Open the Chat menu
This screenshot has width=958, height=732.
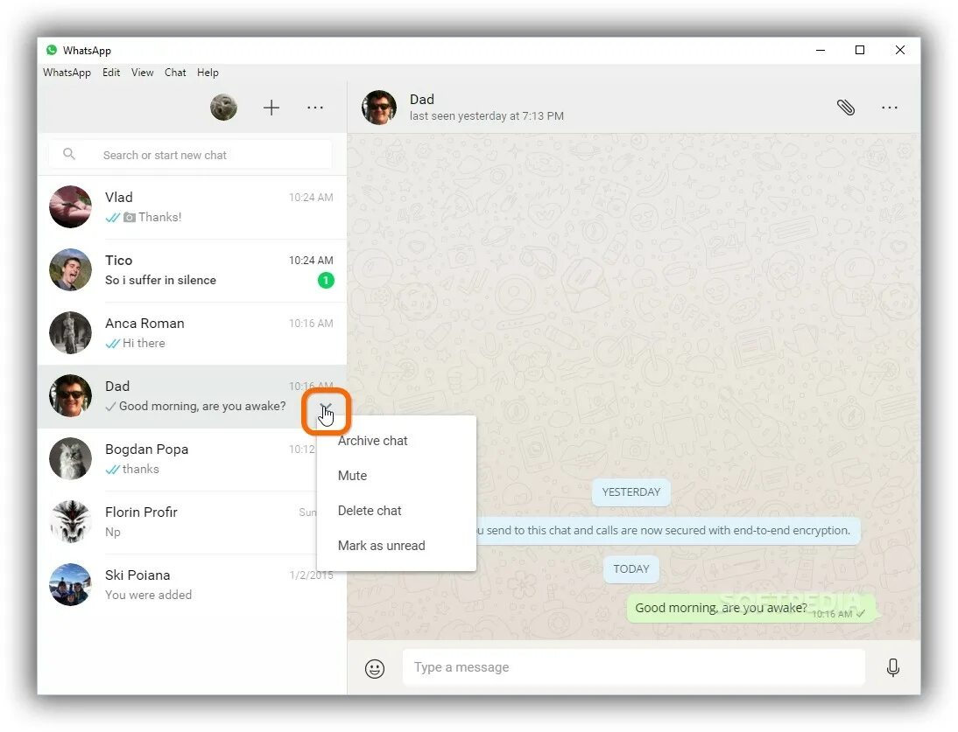click(x=175, y=73)
